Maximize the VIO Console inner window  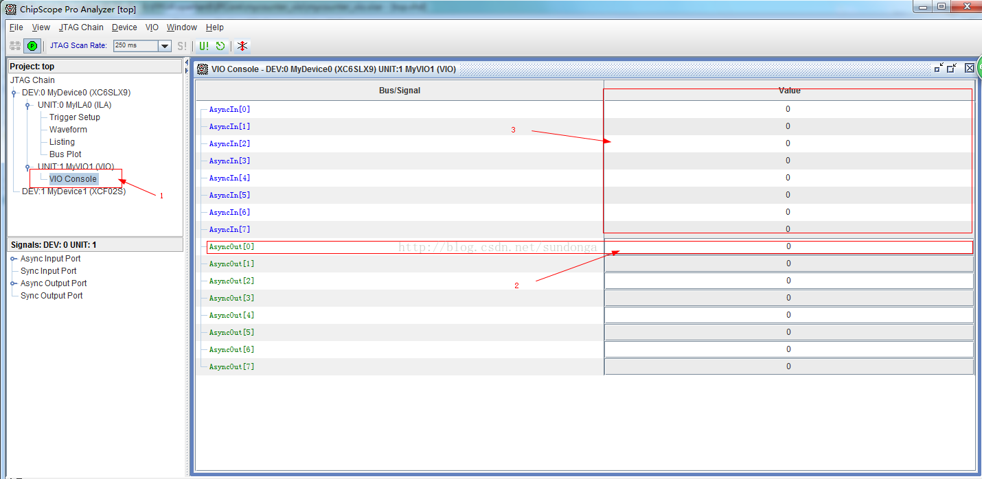[x=952, y=68]
